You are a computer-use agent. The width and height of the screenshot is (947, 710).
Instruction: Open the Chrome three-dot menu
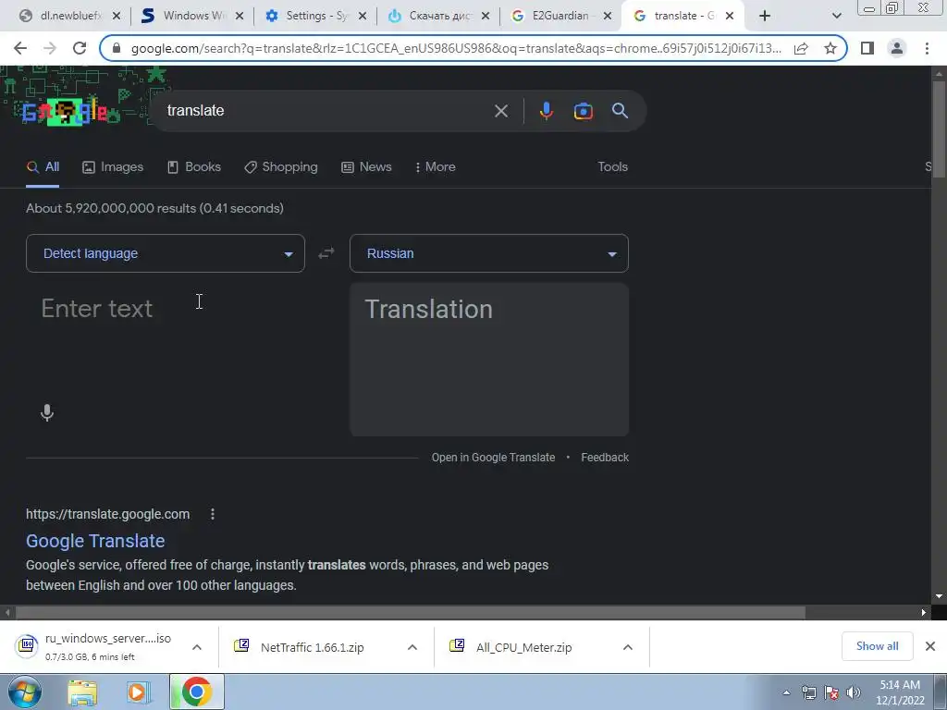[x=927, y=48]
